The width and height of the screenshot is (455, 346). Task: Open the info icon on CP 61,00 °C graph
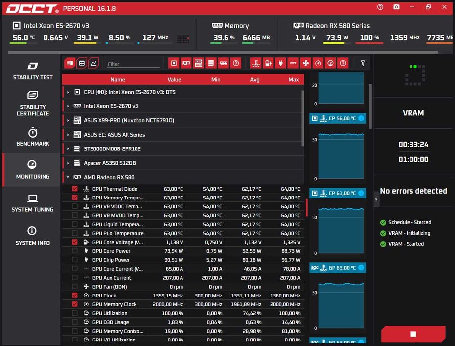point(361,193)
